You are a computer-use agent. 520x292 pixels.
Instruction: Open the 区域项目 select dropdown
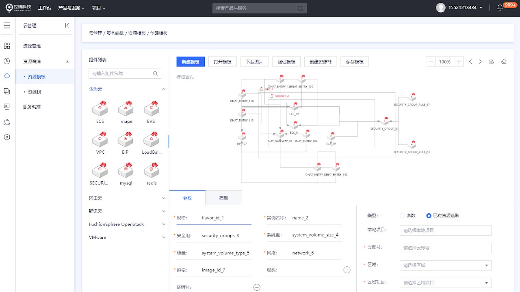click(446, 283)
